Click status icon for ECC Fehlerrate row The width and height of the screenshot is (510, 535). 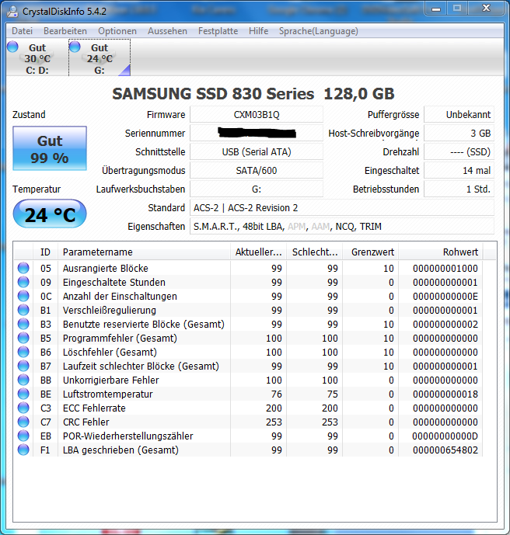pos(23,408)
